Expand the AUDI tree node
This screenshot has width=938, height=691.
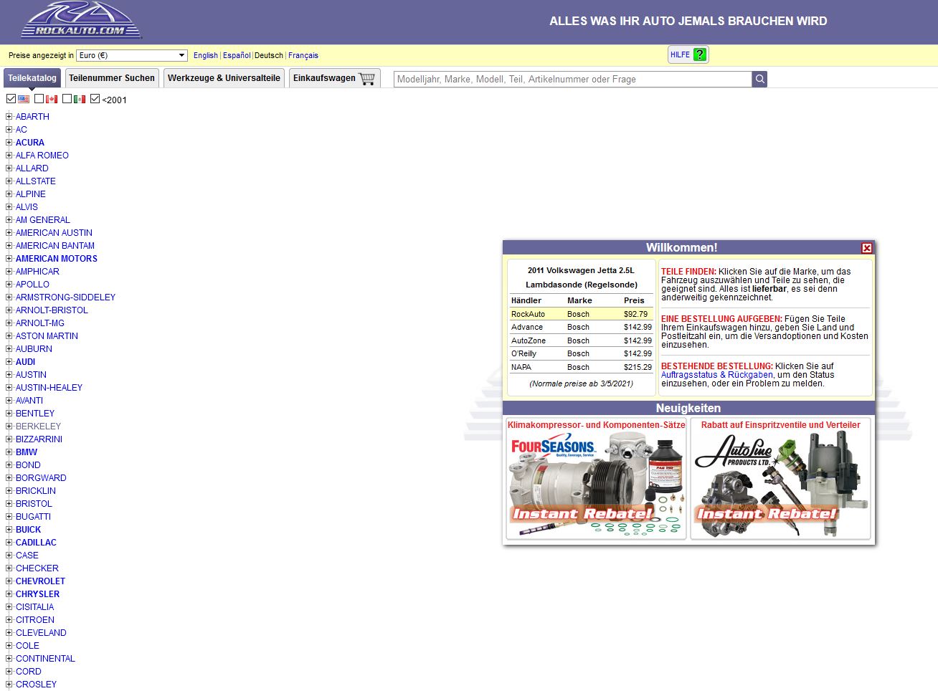point(9,361)
